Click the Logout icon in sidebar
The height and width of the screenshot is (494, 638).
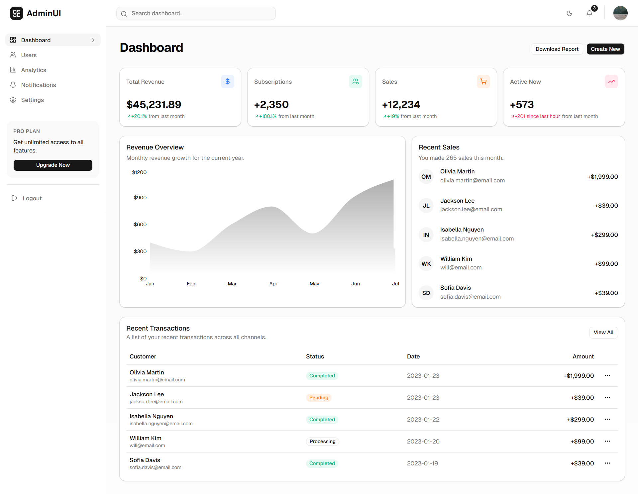(15, 198)
